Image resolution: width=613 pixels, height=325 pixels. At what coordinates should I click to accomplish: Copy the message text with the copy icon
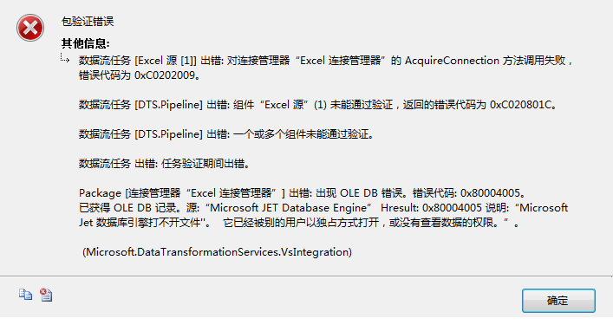(x=25, y=295)
